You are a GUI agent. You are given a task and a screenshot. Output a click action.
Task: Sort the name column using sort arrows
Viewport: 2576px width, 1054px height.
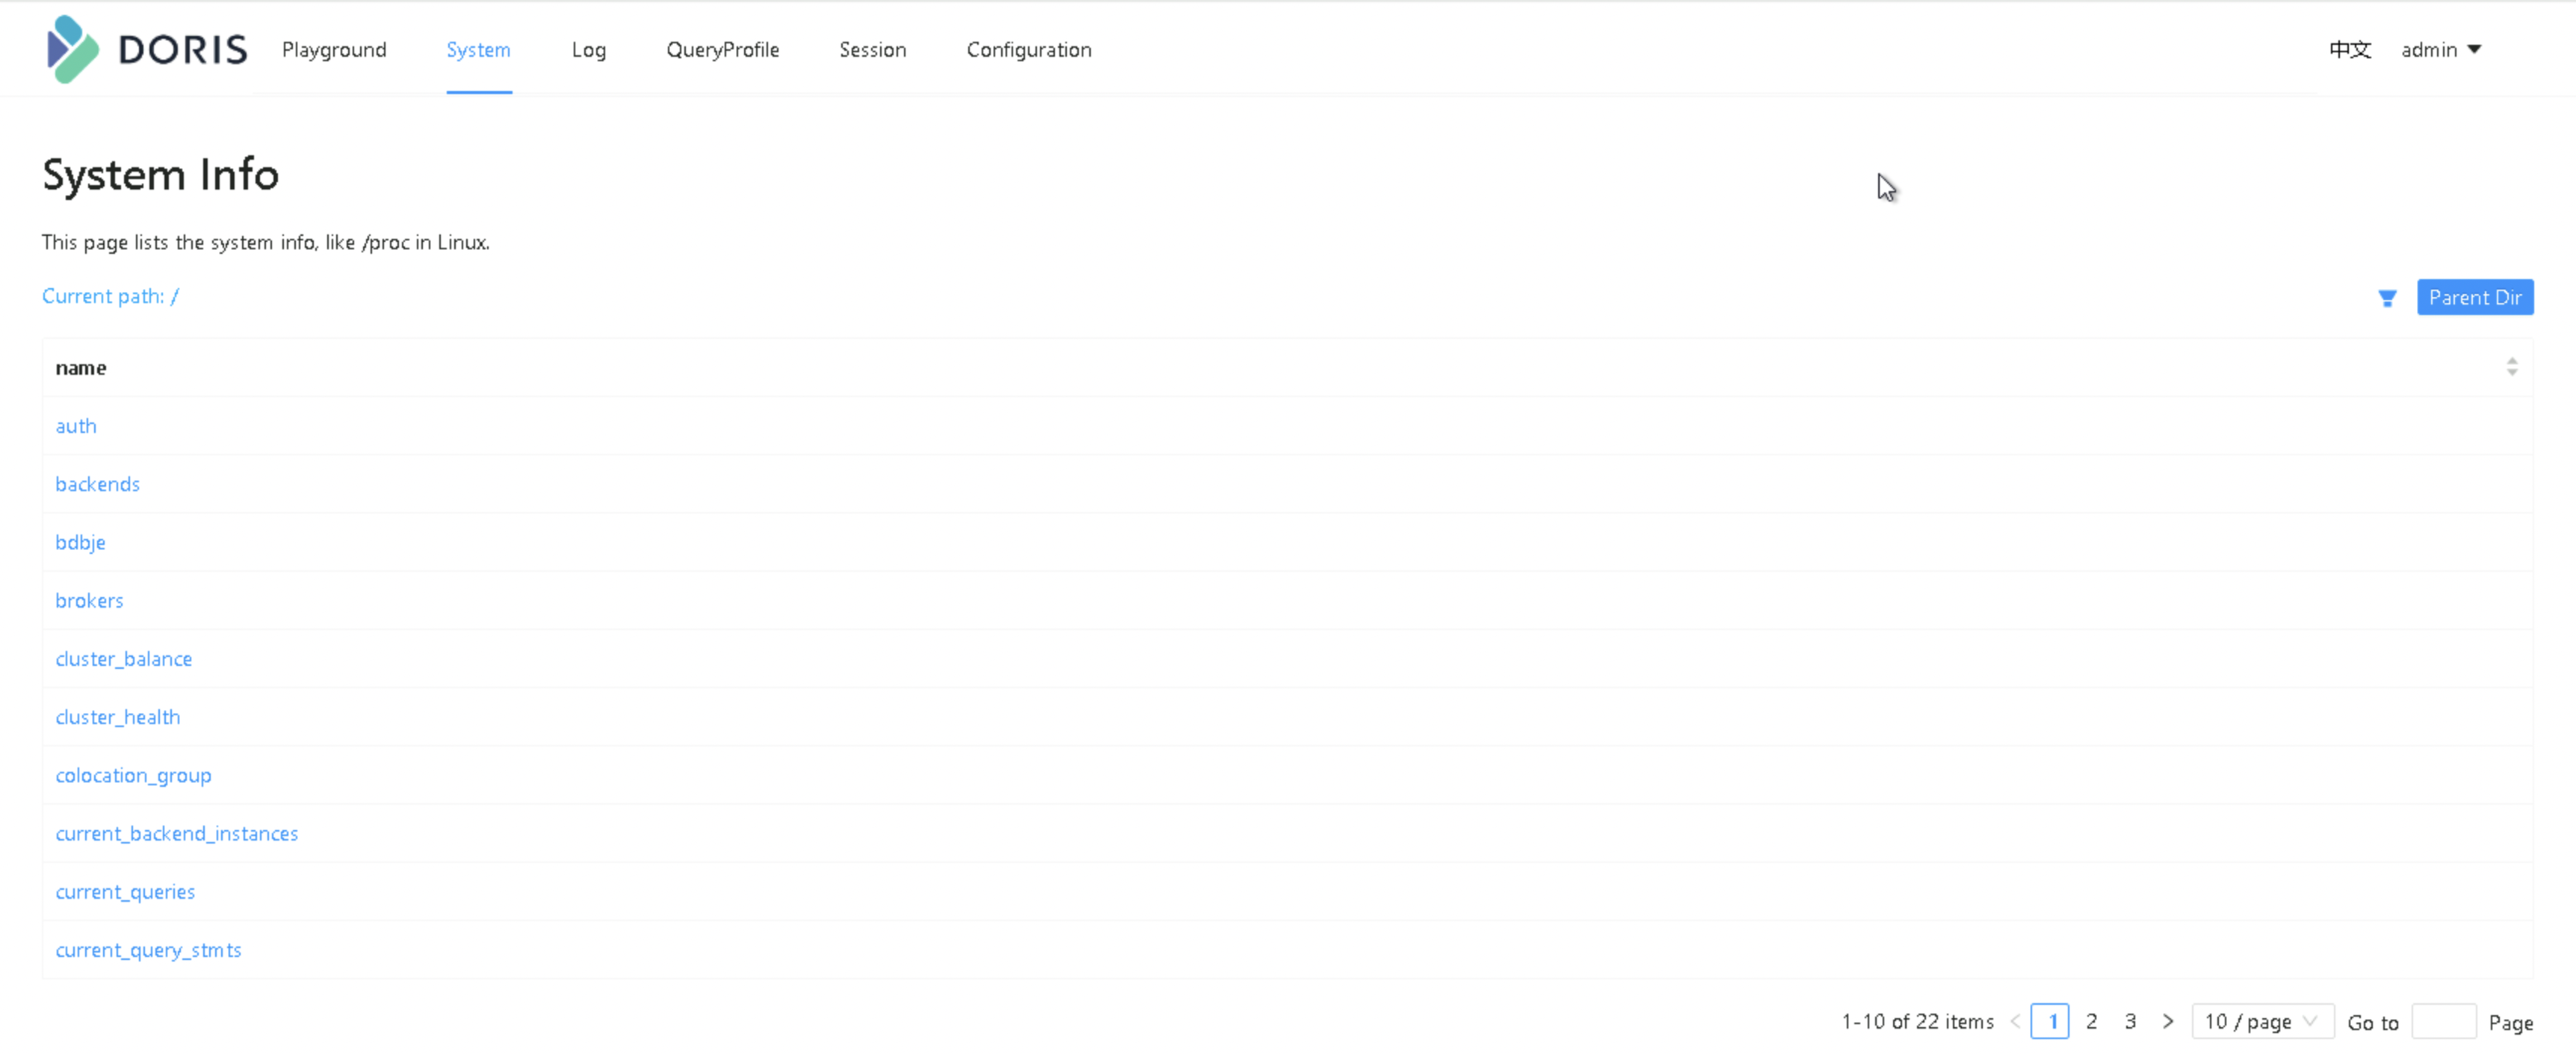pyautogui.click(x=2511, y=368)
